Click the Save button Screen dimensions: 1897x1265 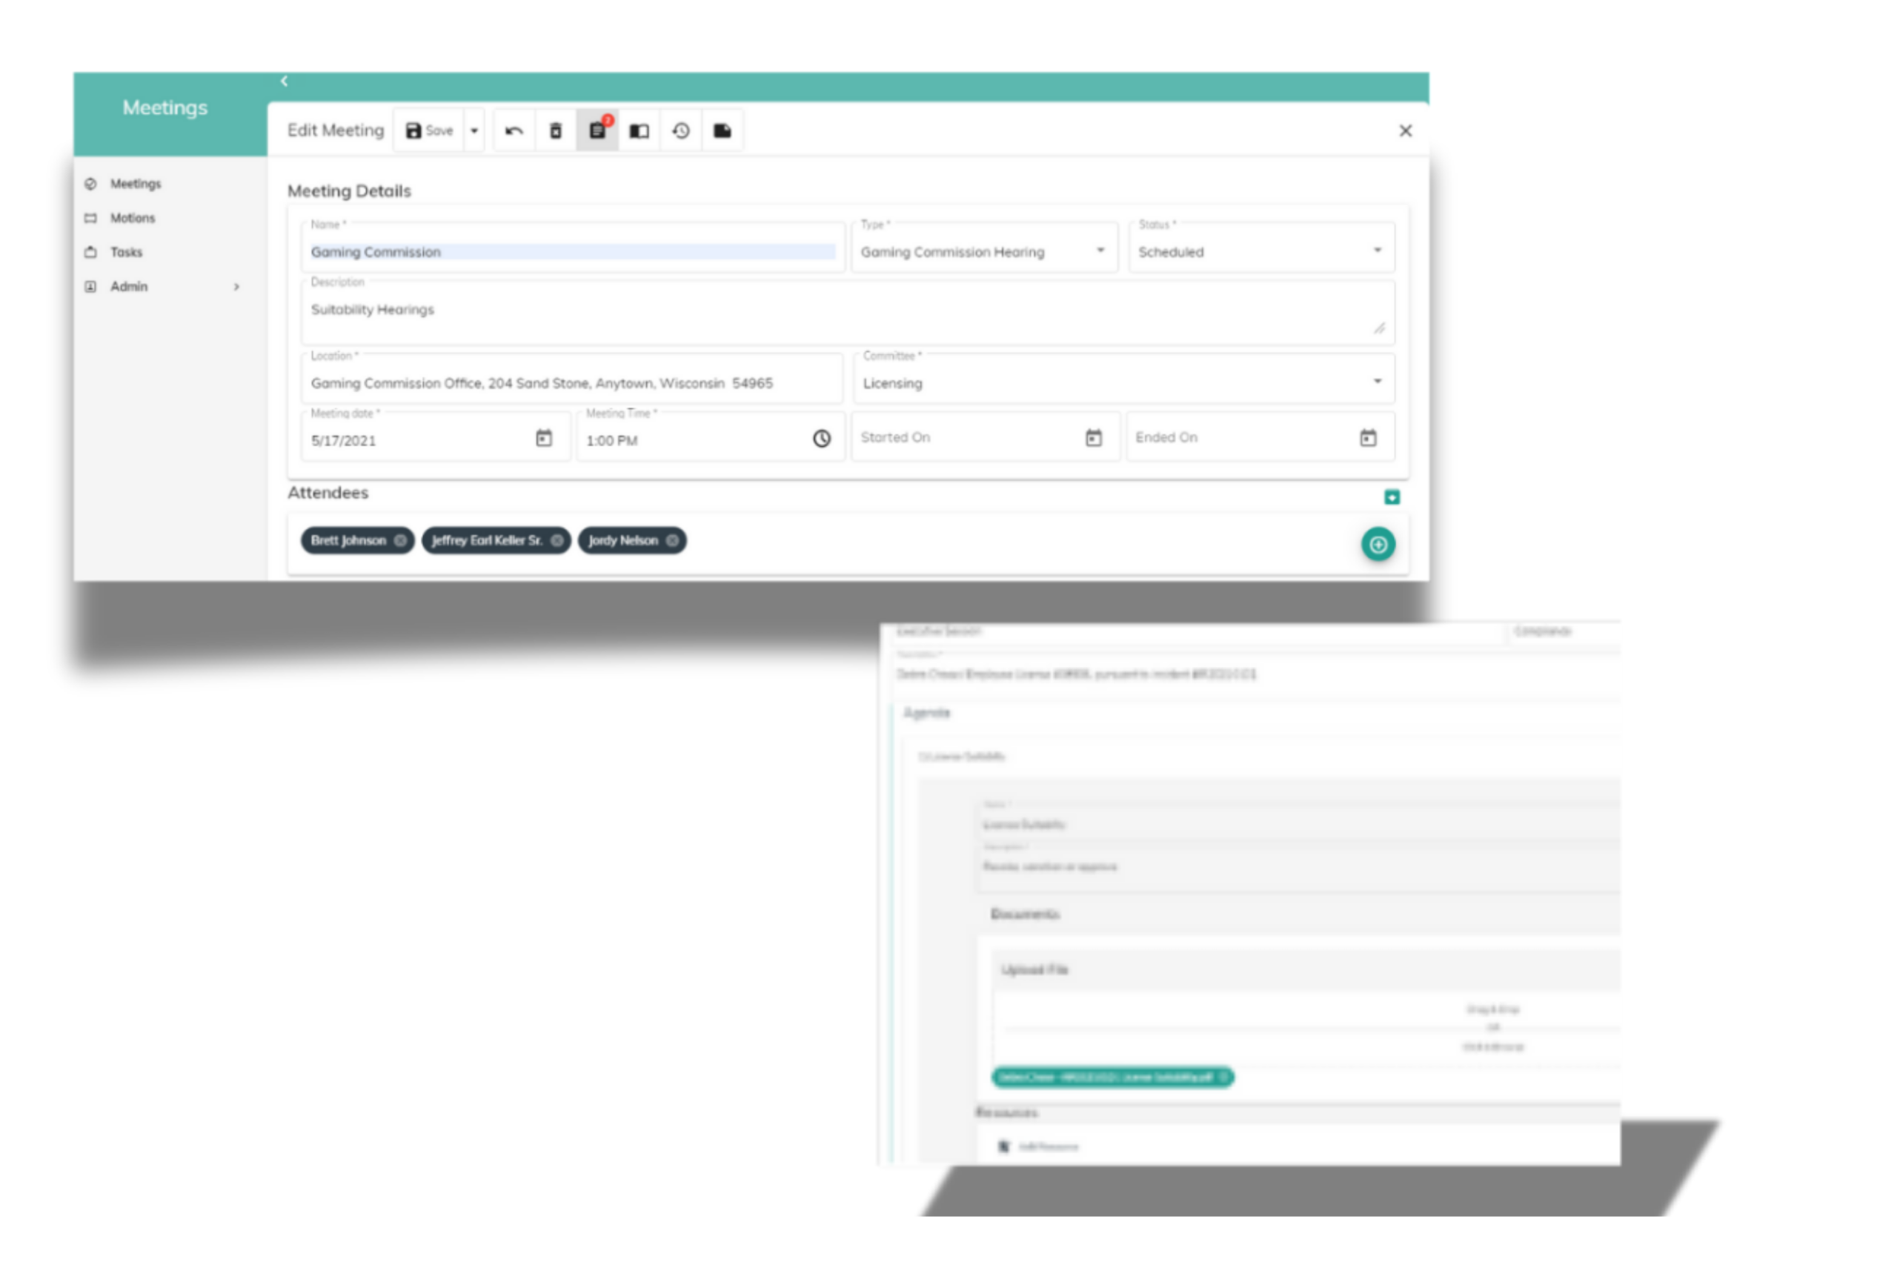click(429, 130)
